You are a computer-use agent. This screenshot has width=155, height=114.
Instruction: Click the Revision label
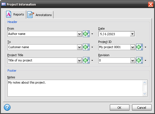click(x=104, y=55)
